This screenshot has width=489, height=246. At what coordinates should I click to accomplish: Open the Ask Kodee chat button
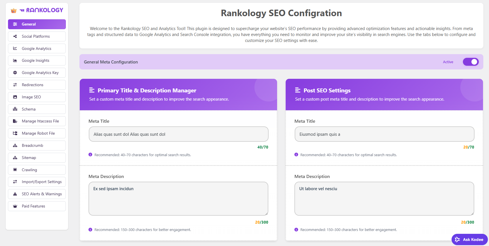click(x=469, y=239)
